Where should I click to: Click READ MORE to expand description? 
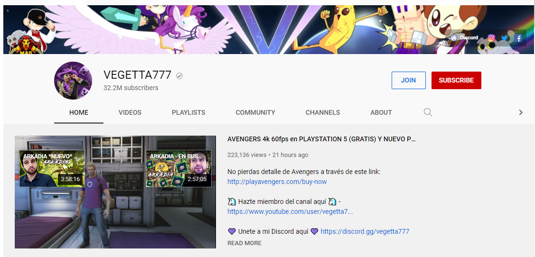pyautogui.click(x=244, y=243)
